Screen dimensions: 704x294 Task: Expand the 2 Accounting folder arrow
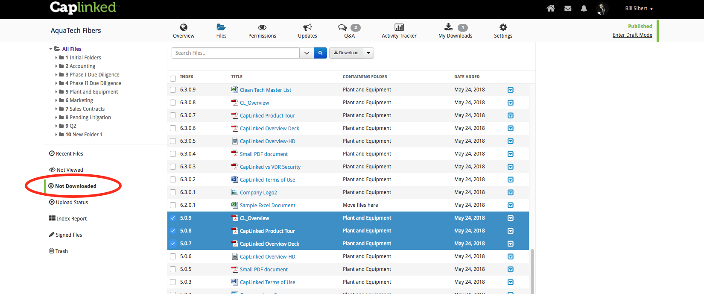(x=56, y=66)
